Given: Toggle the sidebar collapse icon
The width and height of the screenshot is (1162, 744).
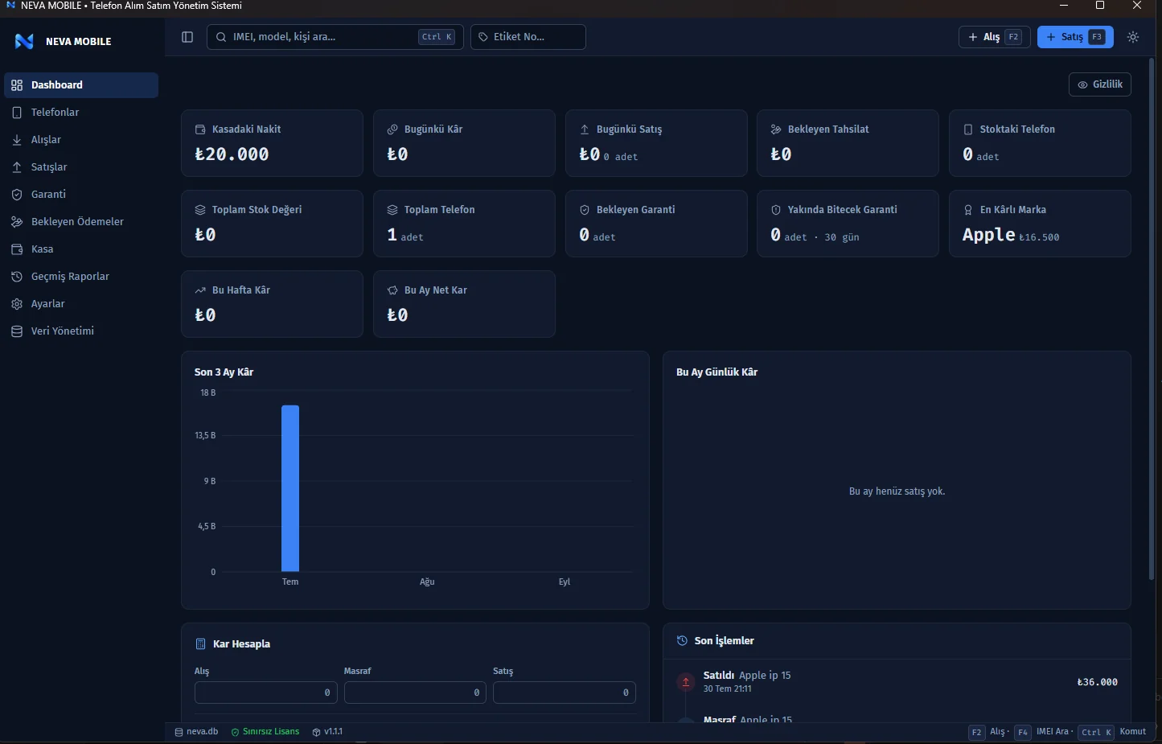Looking at the screenshot, I should tap(187, 37).
